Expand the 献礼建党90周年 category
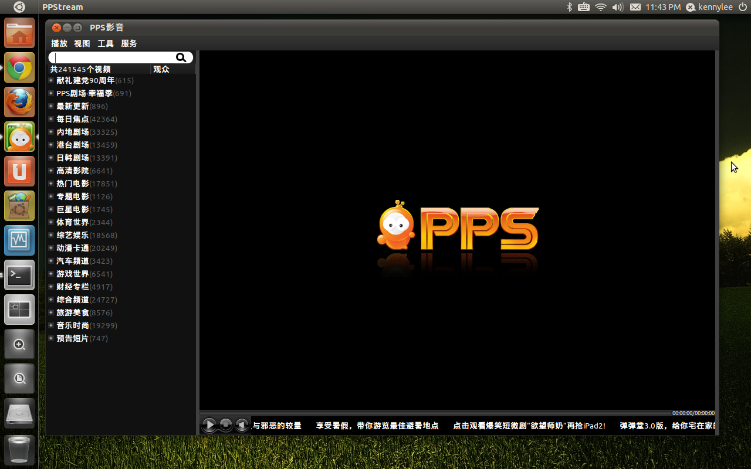The height and width of the screenshot is (469, 751). tap(51, 80)
